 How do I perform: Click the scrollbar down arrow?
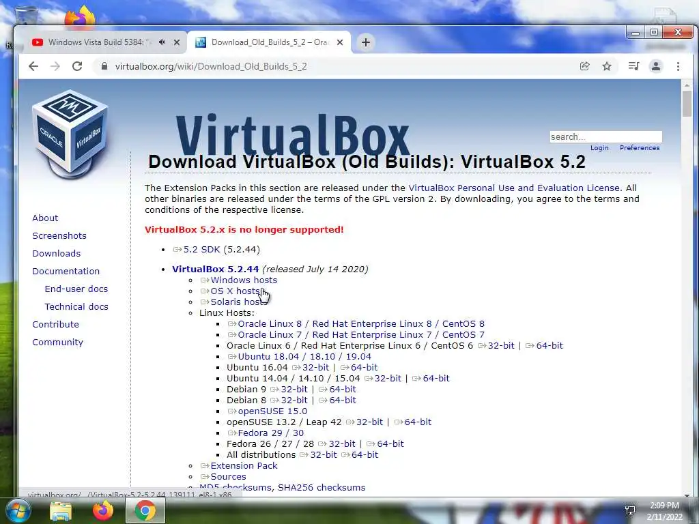coord(687,494)
